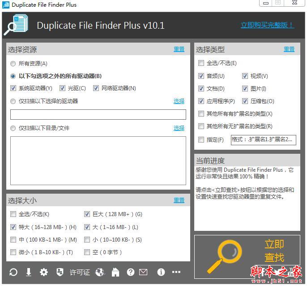Click the app logo in header
307x286 pixels.
click(16, 25)
